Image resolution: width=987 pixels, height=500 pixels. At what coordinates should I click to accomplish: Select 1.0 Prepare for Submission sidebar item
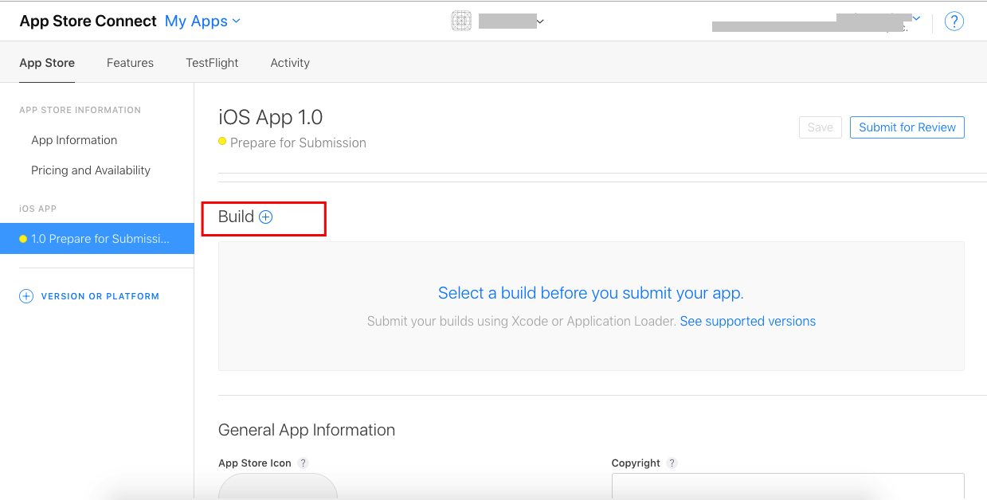tap(97, 239)
